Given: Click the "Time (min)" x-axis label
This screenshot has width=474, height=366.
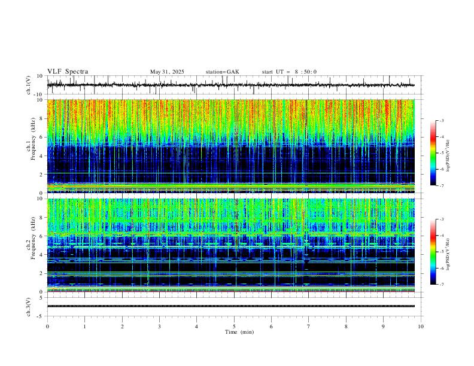Looking at the screenshot, I should (239, 332).
